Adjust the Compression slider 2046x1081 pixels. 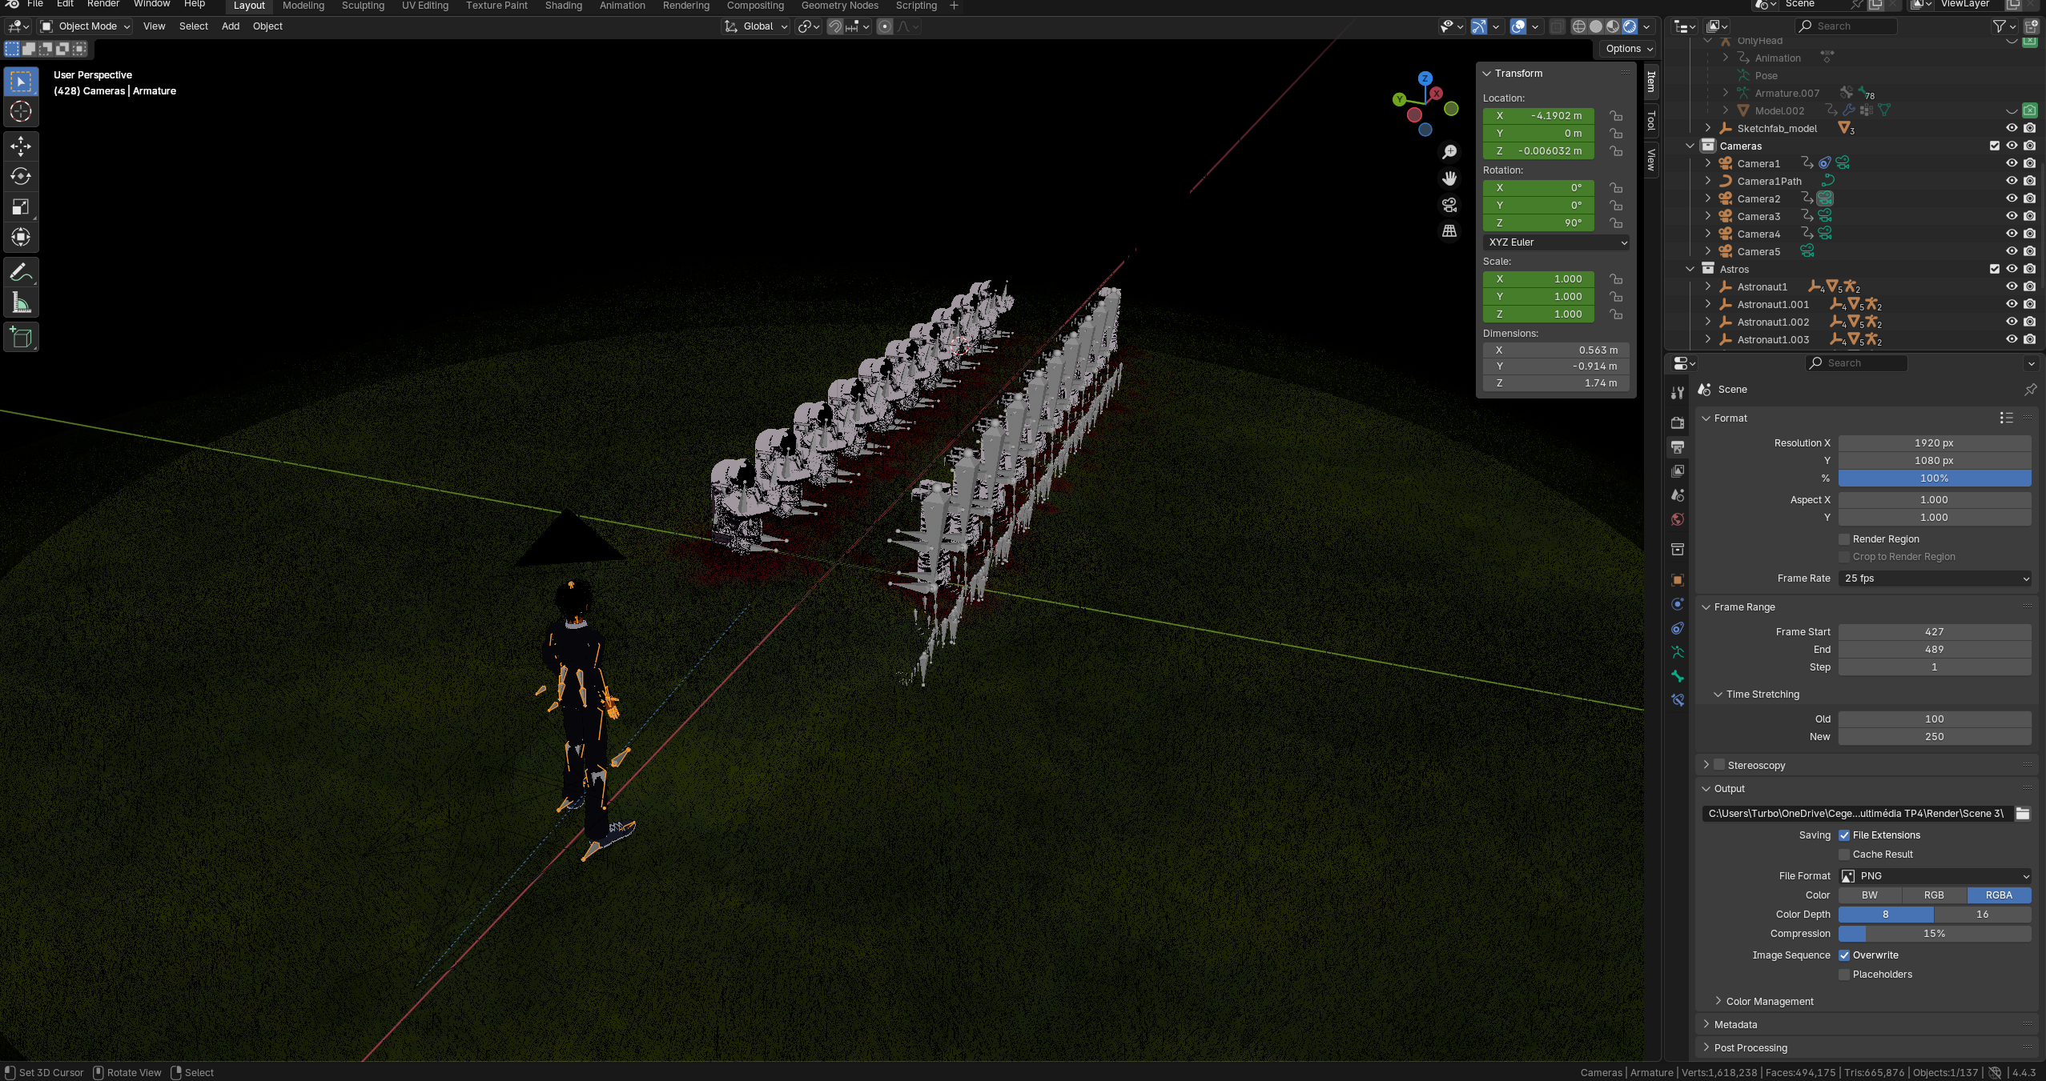[1934, 934]
